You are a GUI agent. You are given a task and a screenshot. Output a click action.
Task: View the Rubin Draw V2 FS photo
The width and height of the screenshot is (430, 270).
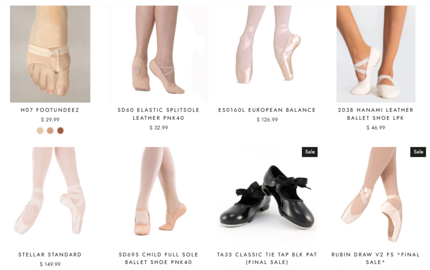(x=376, y=196)
